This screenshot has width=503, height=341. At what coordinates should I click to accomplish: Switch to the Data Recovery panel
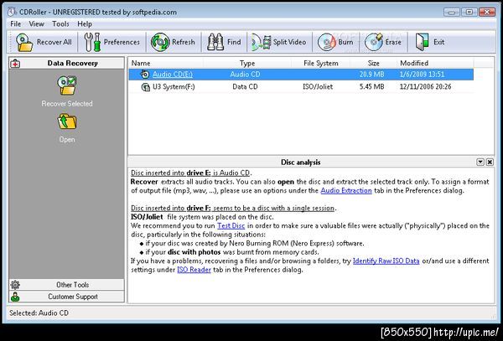click(67, 64)
